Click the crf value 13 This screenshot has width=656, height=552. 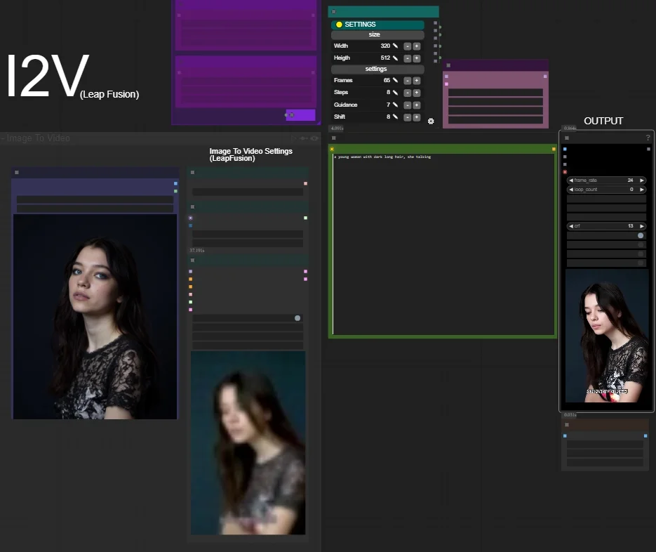(x=630, y=225)
